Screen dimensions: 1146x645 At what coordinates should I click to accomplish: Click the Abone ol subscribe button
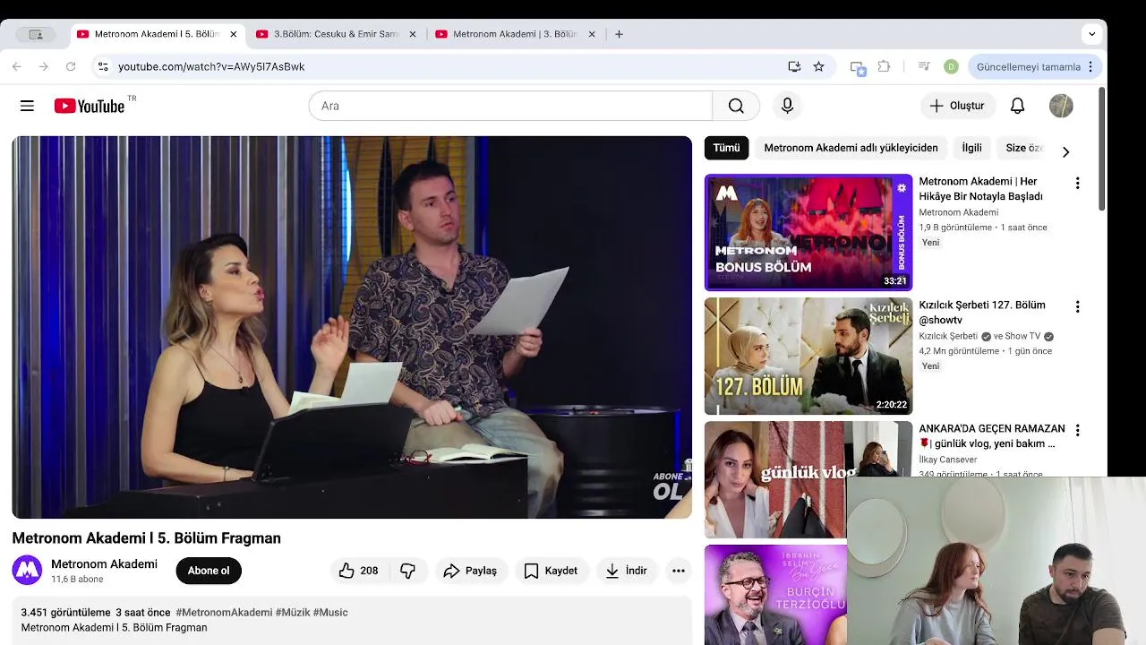[209, 571]
